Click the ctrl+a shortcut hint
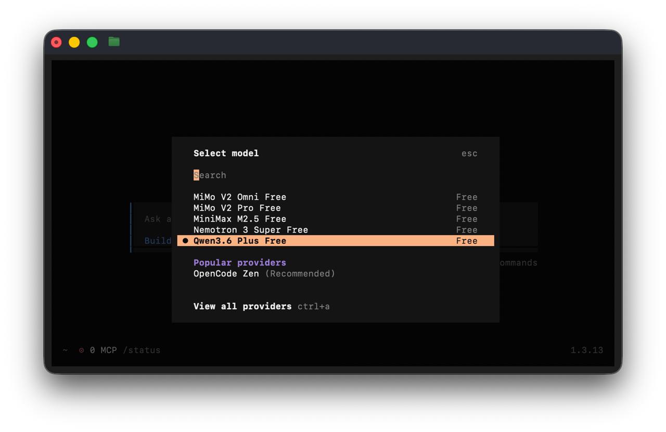666x432 pixels. tap(314, 306)
